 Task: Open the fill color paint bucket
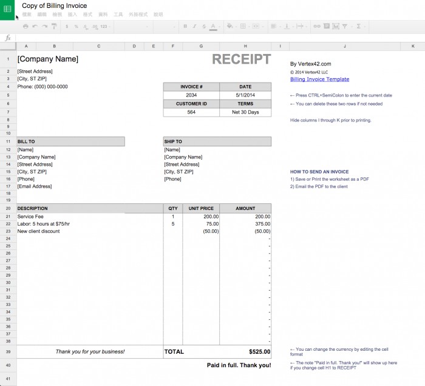tap(230, 26)
